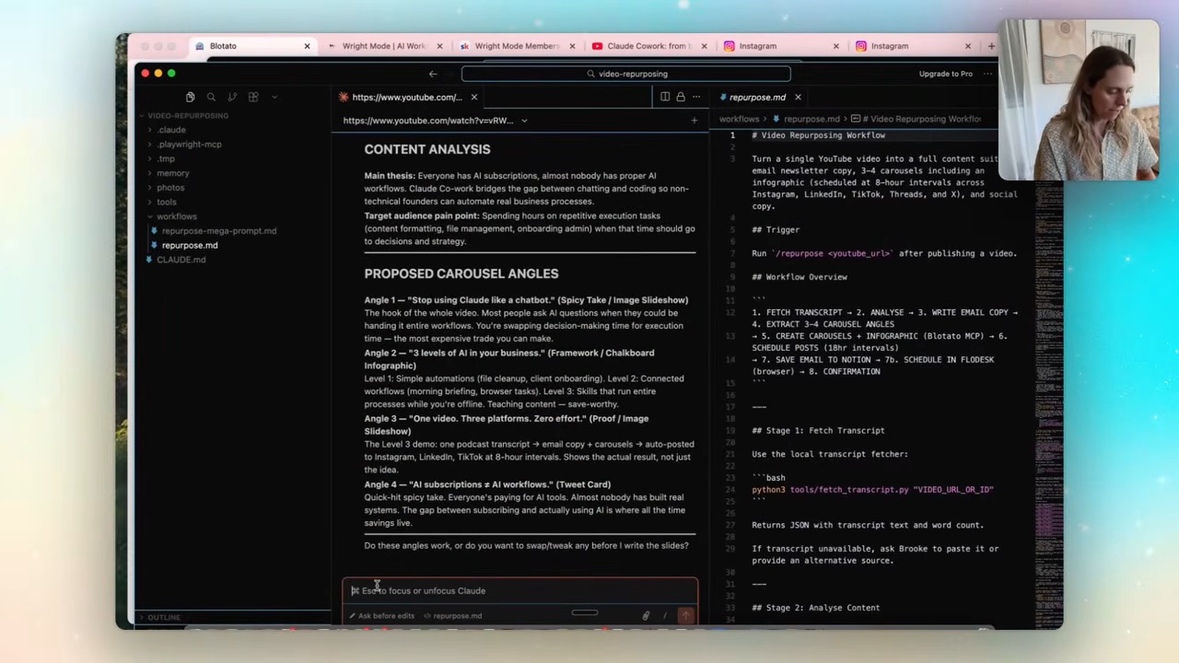The width and height of the screenshot is (1179, 663).
Task: Open the Search icon in sidebar
Action: pyautogui.click(x=211, y=97)
